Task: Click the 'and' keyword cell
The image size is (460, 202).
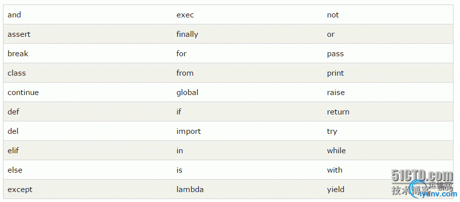Action: click(x=14, y=15)
